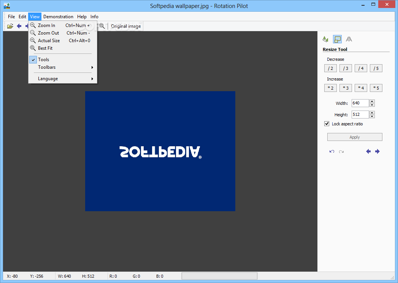Viewport: 398px width, 283px height.
Task: Maximize the Rotation Pilot window
Action: (373, 5)
